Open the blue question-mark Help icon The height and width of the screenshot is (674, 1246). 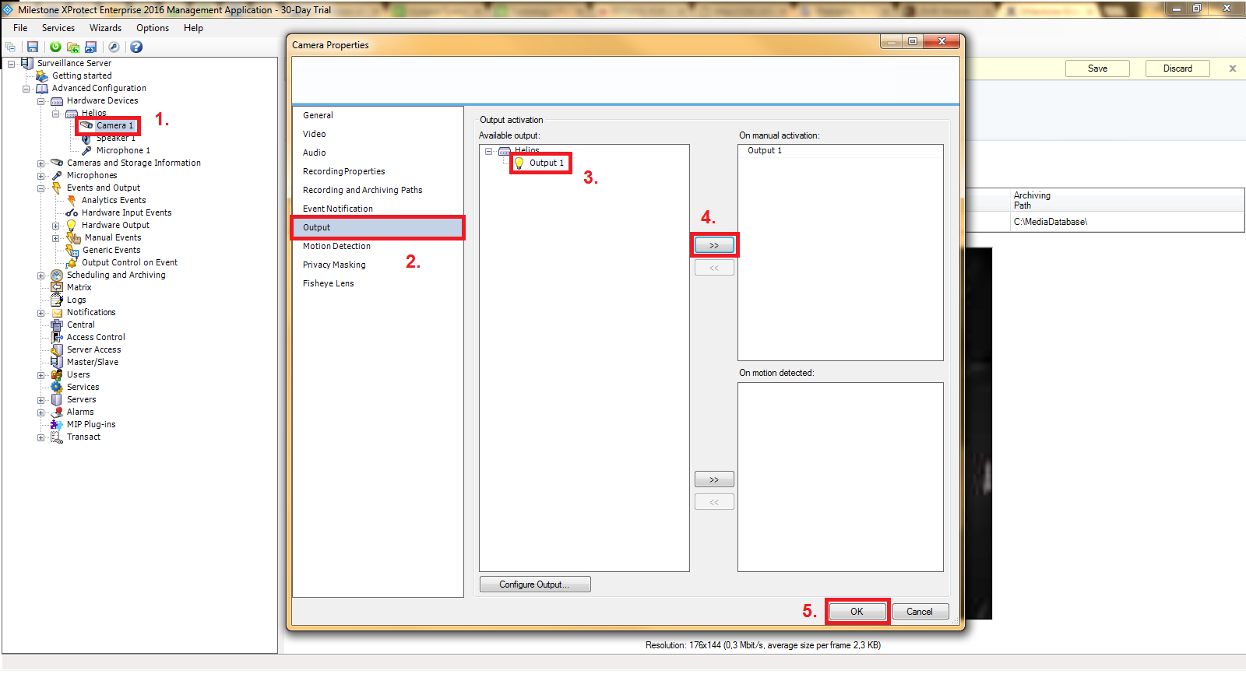pyautogui.click(x=136, y=47)
